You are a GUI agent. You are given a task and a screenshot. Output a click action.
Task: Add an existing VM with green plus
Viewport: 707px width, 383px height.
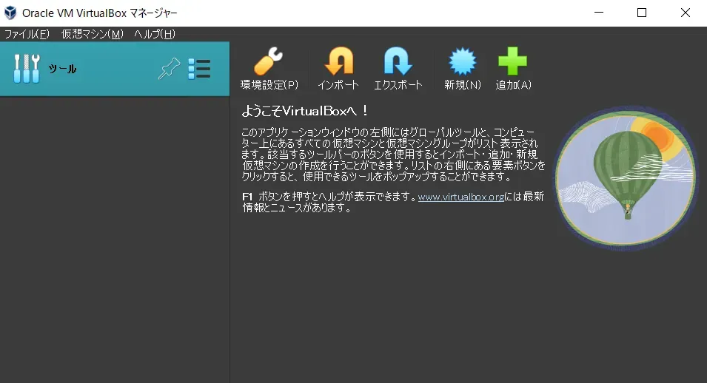512,63
